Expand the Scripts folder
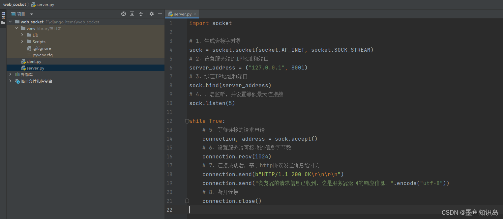Screen dimensions: 503x219 (22, 41)
